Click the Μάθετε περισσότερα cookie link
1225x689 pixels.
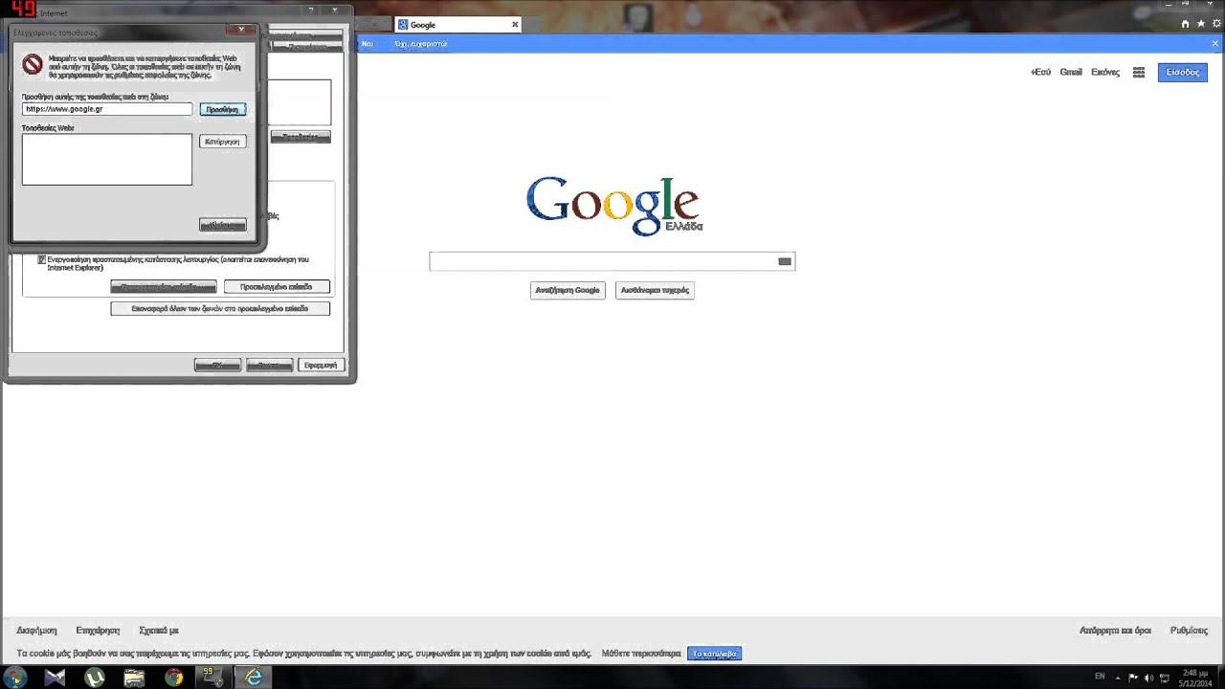[x=641, y=654]
